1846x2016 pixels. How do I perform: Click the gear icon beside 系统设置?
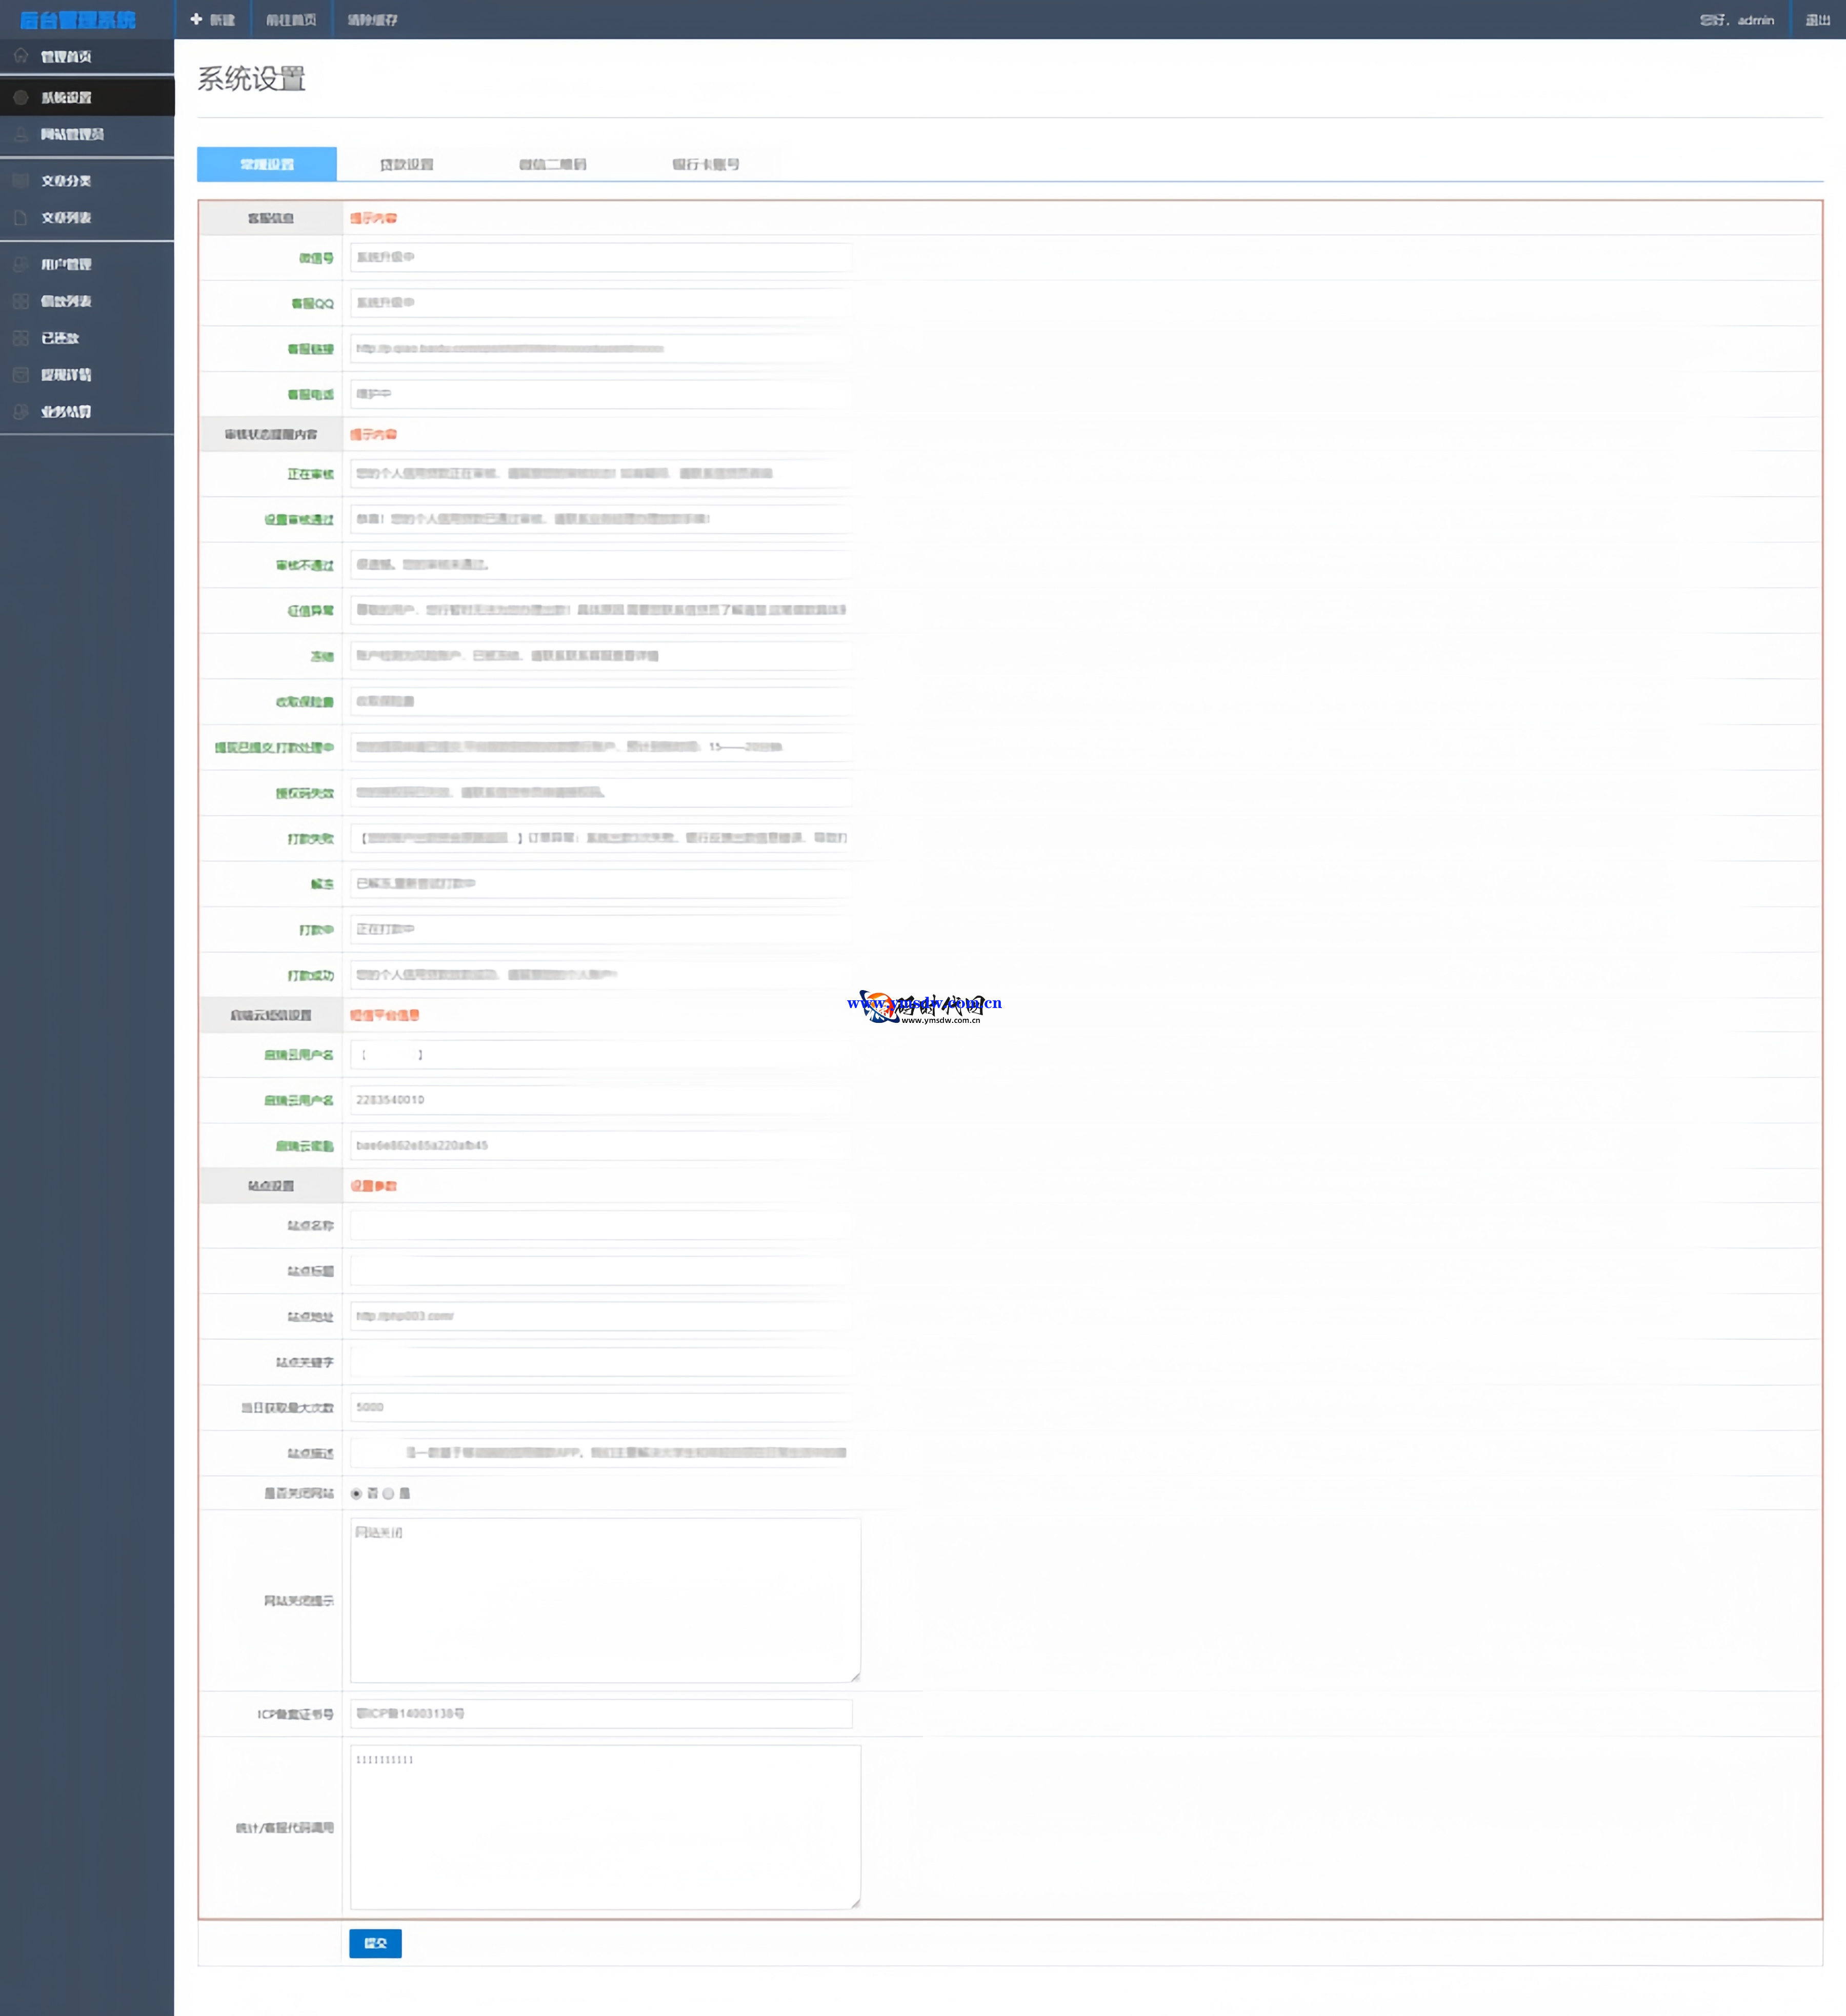click(21, 97)
